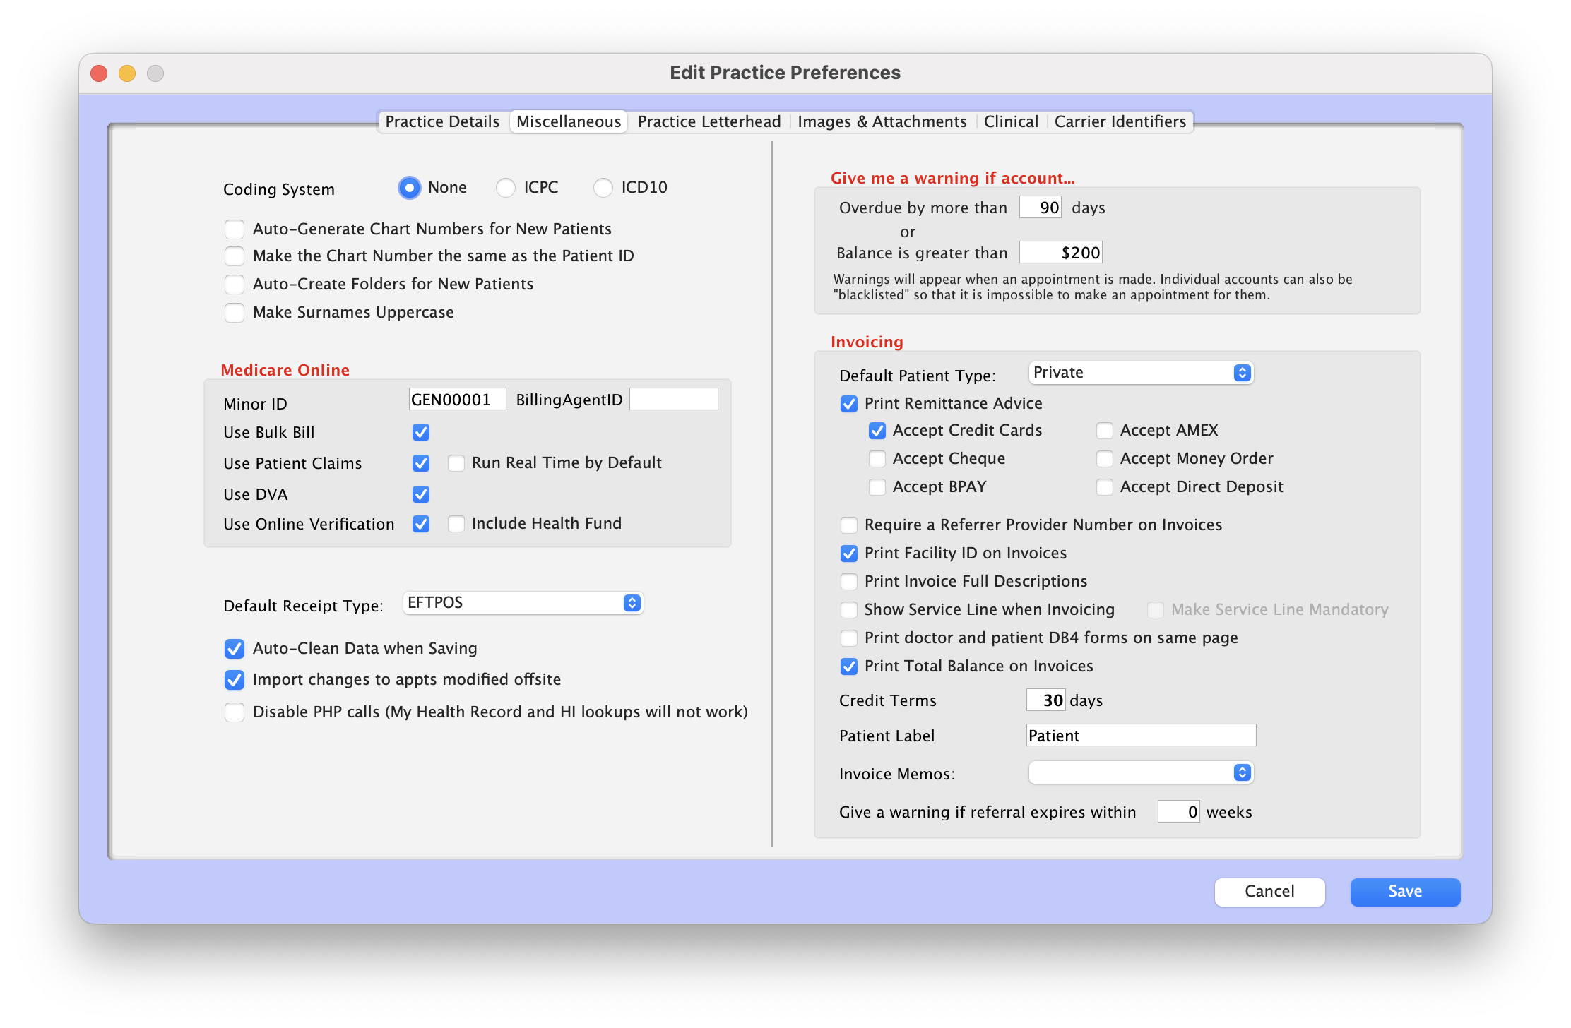Tick Accept Money Order
Screen dimensions: 1571x1028
1105,459
